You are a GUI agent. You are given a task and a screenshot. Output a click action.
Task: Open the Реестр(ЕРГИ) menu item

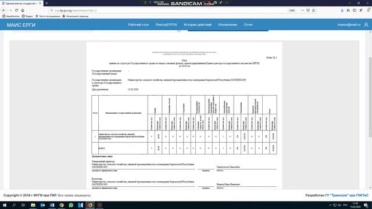click(166, 24)
